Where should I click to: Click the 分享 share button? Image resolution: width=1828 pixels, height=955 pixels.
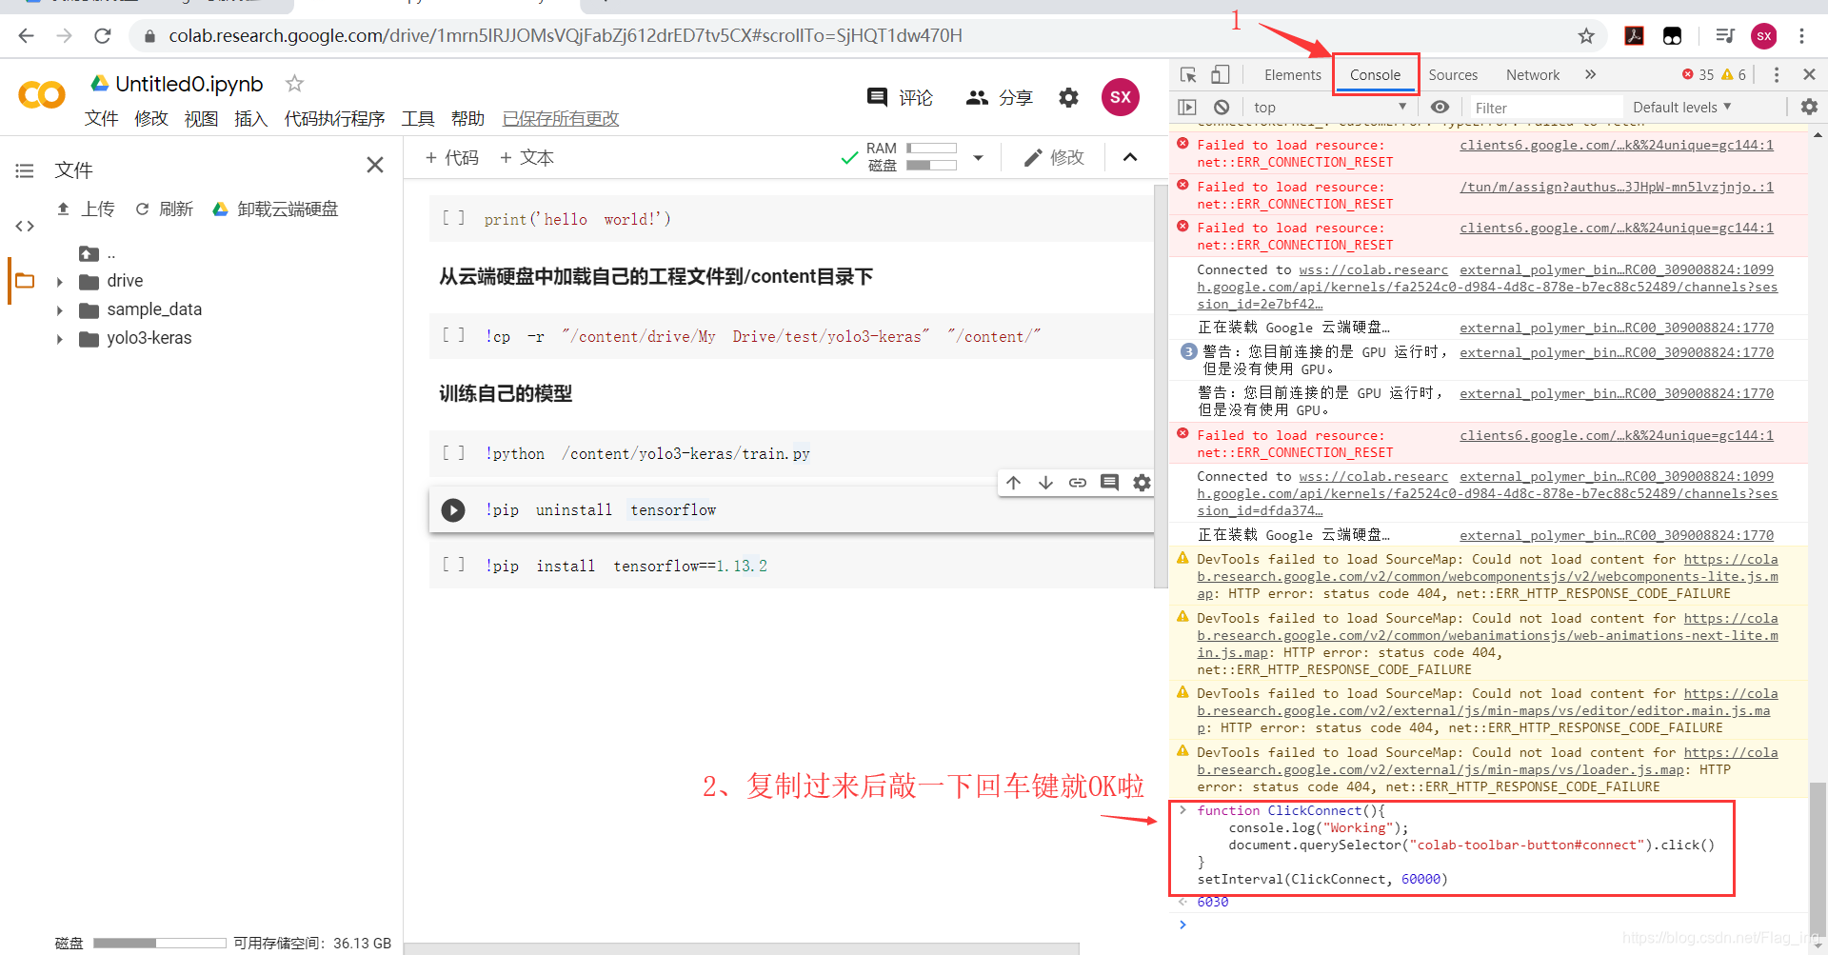tap(999, 97)
